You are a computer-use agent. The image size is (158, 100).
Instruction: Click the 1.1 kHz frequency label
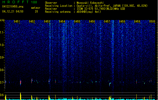pyautogui.click(x=2, y=32)
